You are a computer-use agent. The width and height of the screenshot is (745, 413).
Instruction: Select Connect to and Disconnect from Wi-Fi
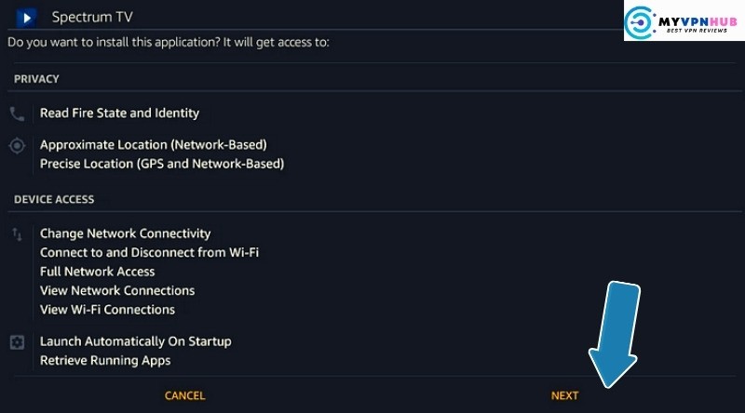click(x=149, y=253)
